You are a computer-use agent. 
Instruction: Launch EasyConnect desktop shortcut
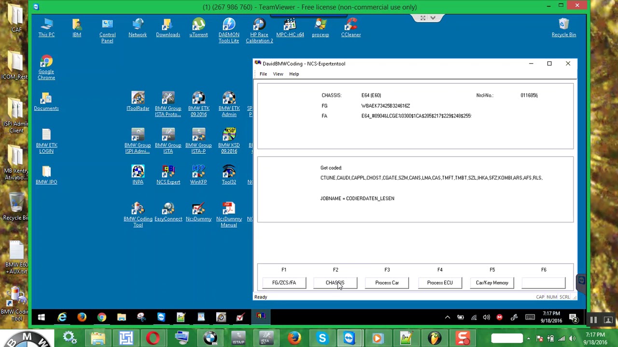(x=168, y=213)
